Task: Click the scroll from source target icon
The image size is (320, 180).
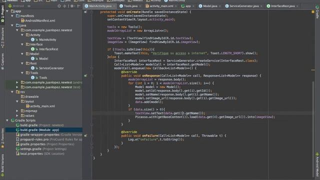Action: (x=59, y=6)
